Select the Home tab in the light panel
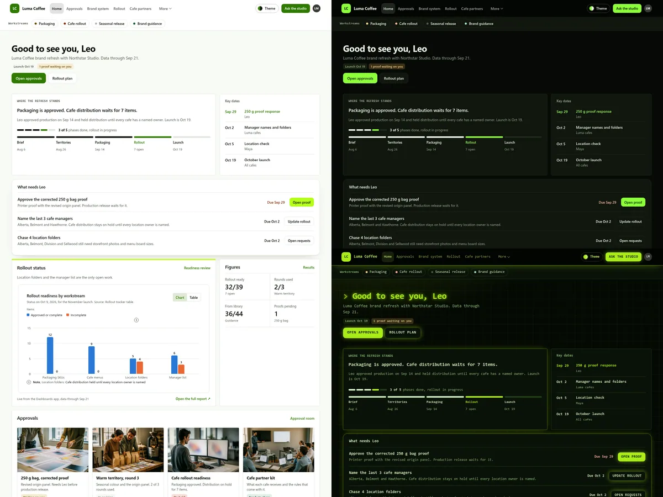The image size is (663, 497). click(x=57, y=9)
